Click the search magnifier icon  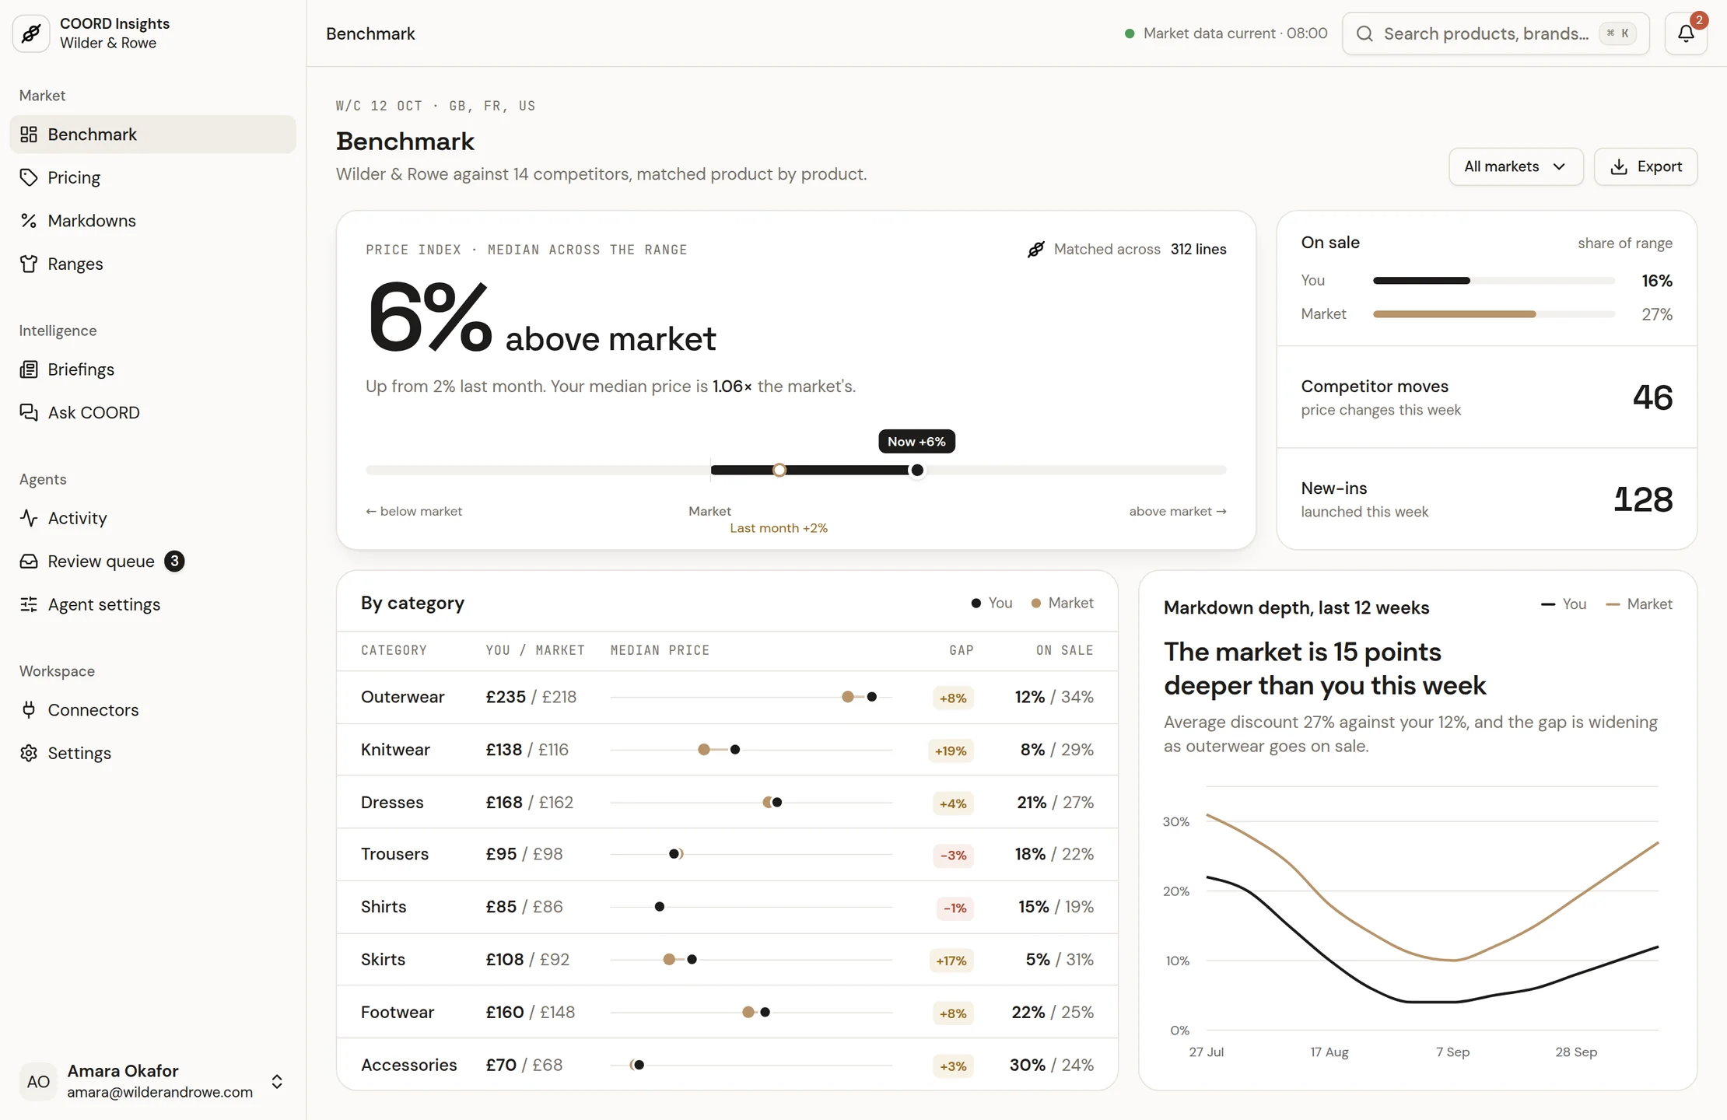(1364, 33)
